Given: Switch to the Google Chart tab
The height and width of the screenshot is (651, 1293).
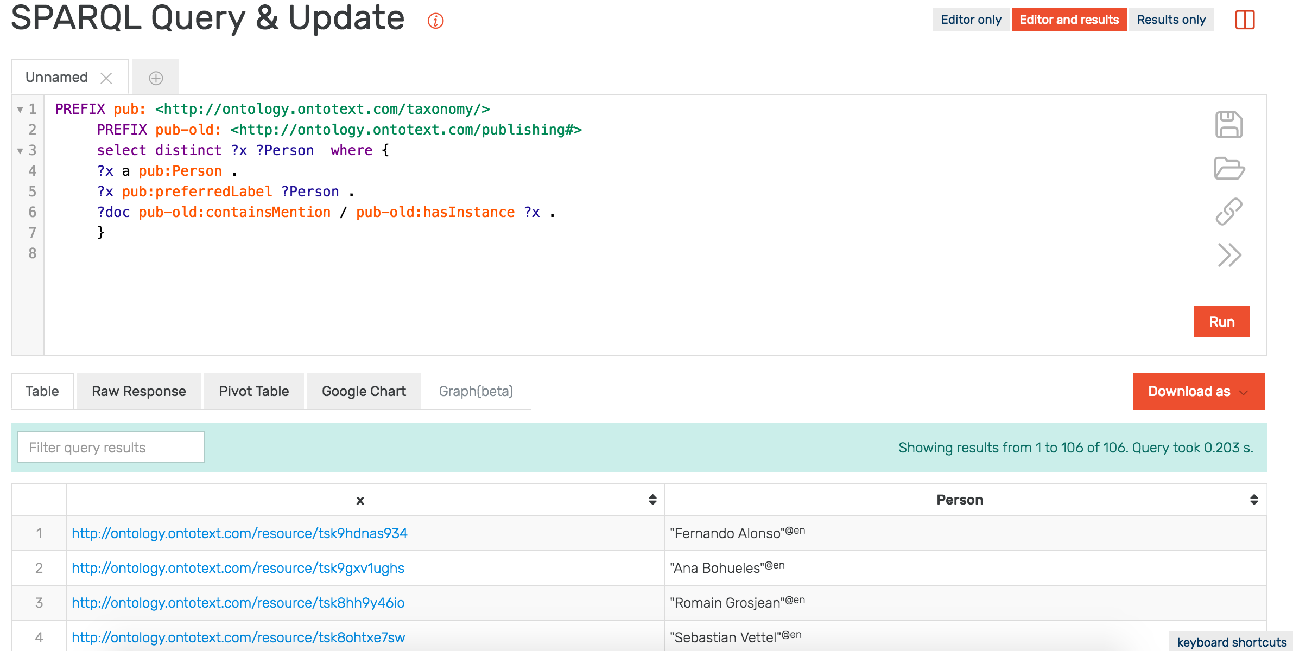Looking at the screenshot, I should pos(364,392).
